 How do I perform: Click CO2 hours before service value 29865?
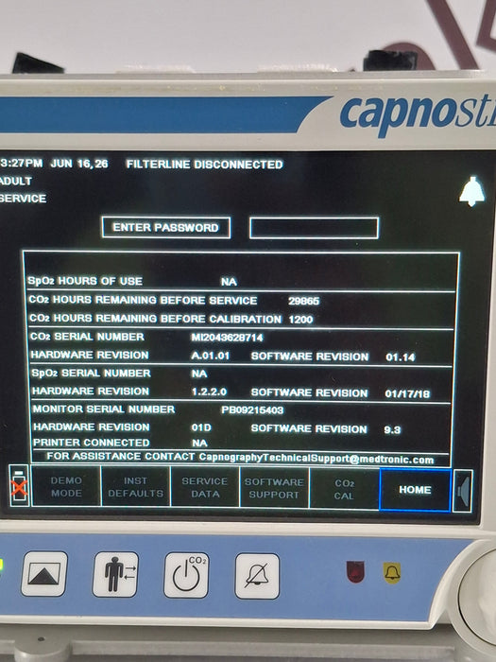(x=303, y=301)
